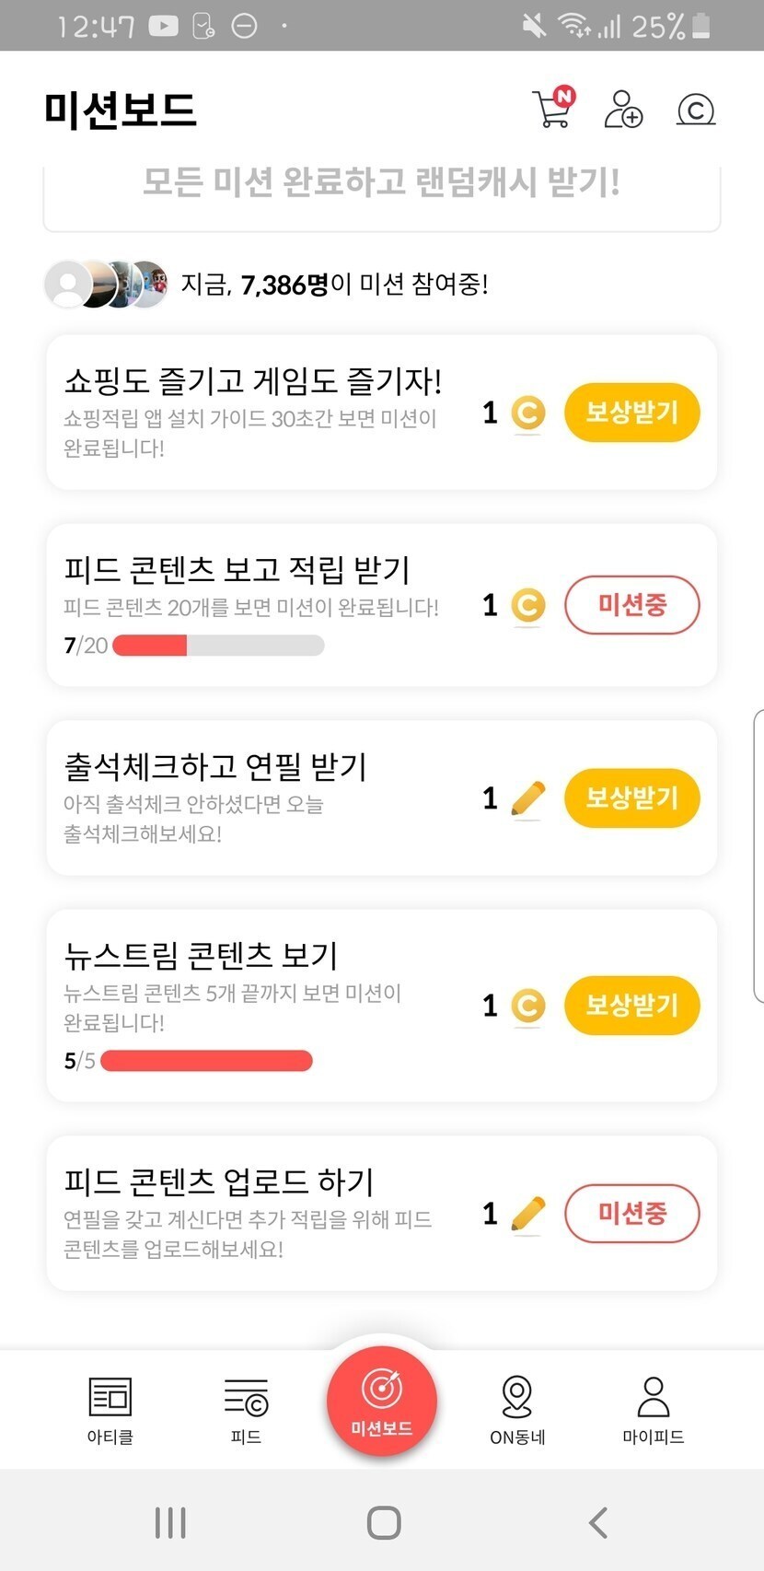Open the 아티클 tab
The width and height of the screenshot is (764, 1571).
click(x=110, y=1409)
